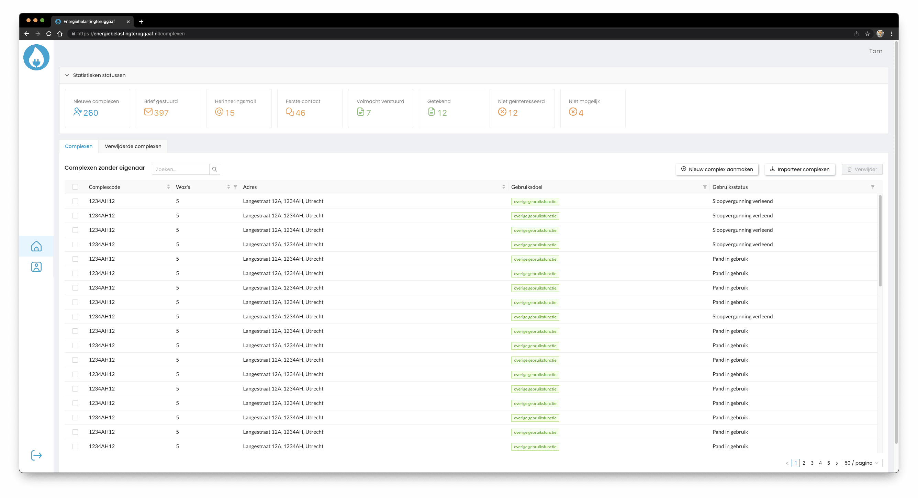The height and width of the screenshot is (498, 918).
Task: Toggle the select-all header checkbox
Action: click(x=75, y=186)
